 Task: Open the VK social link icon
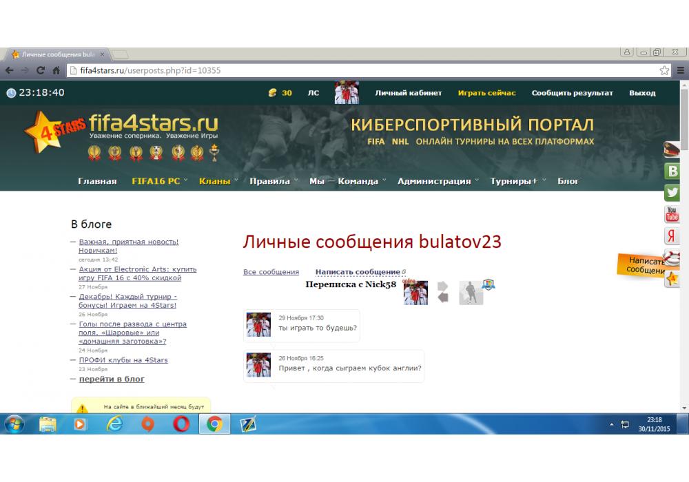point(672,171)
